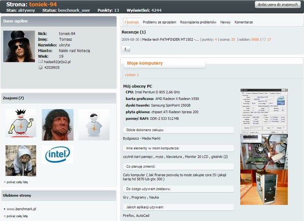This screenshot has height=221, width=304.
Task: Click the 'Dane ogólne' panel header
Action: pos(58,21)
